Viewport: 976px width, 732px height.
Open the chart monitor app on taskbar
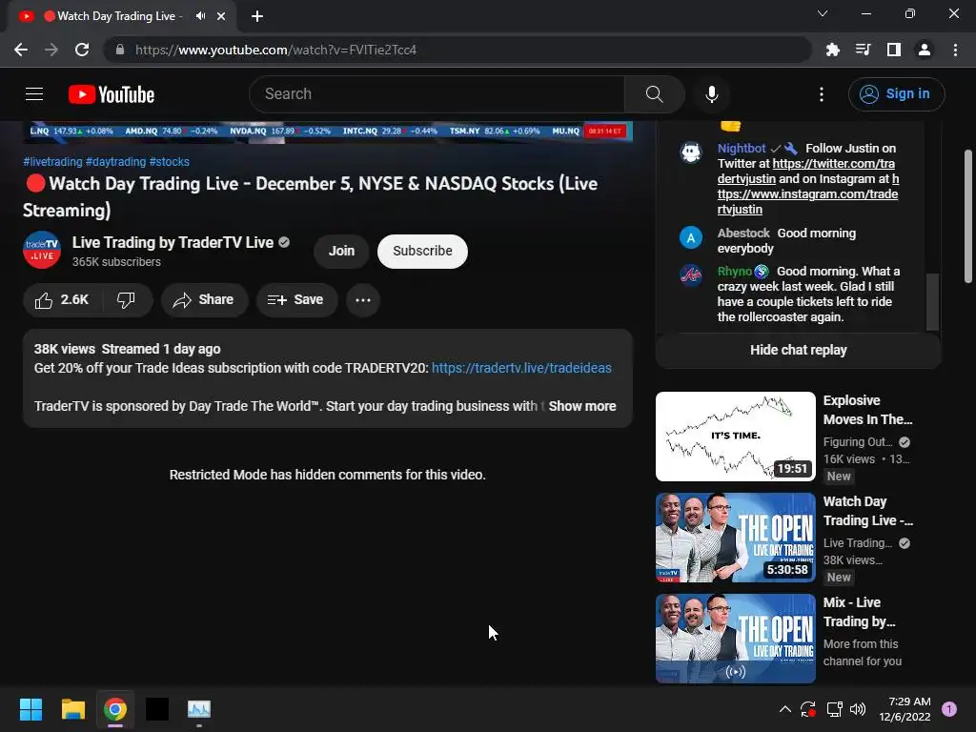199,709
